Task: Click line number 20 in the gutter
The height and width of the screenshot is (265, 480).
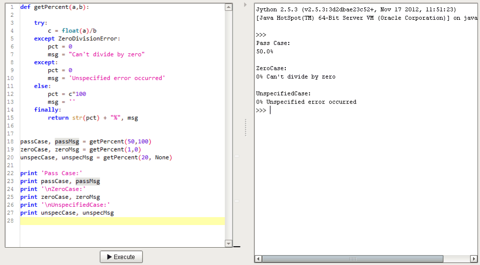Action: coord(10,157)
